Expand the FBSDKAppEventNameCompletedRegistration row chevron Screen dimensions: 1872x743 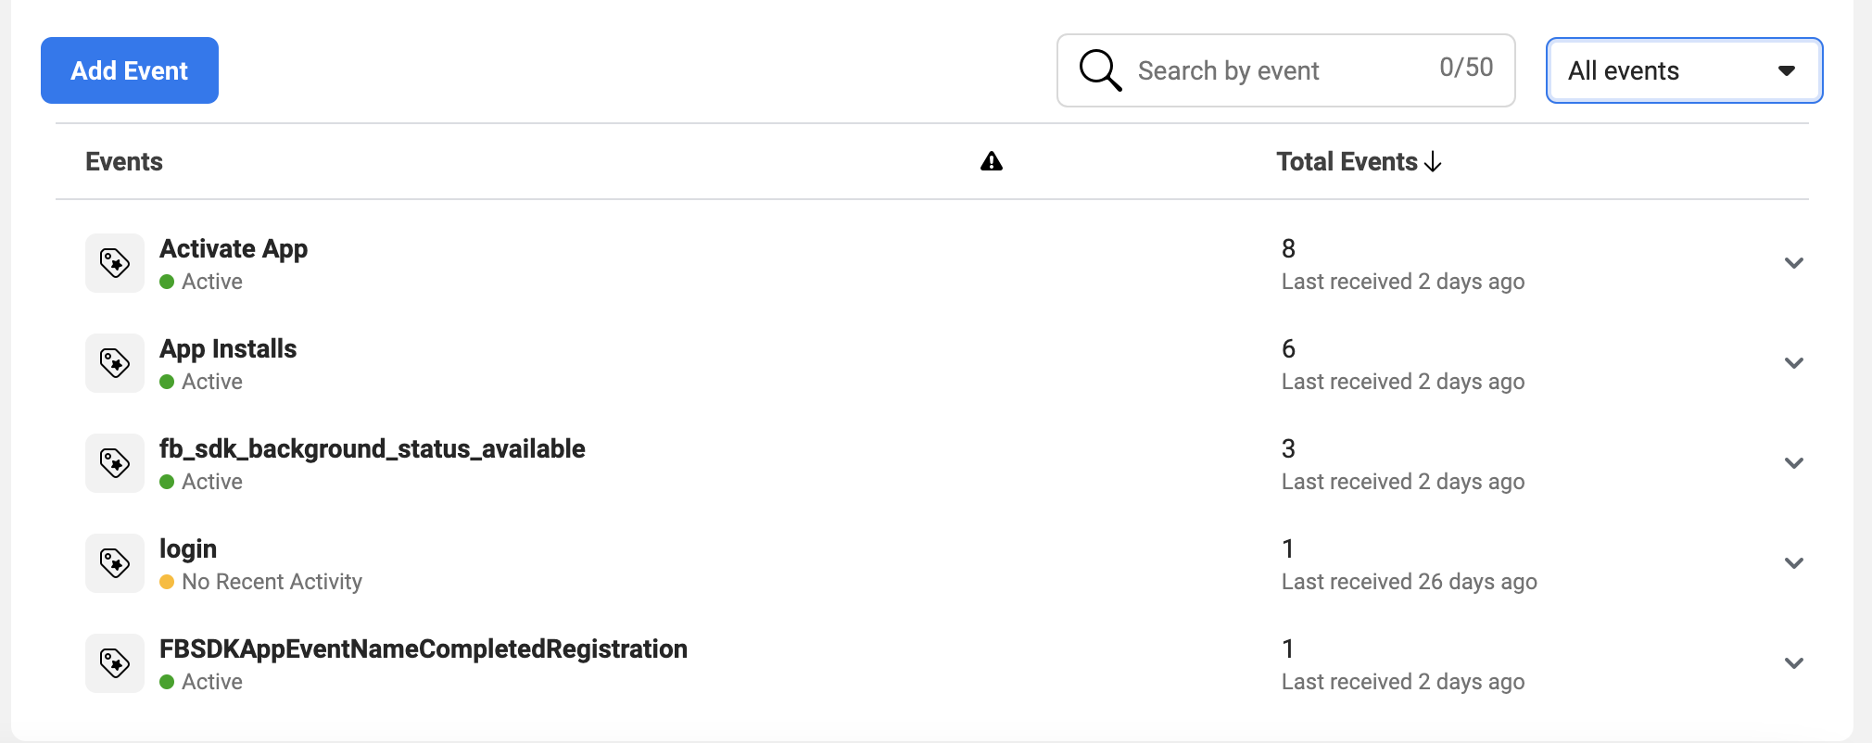click(1793, 663)
